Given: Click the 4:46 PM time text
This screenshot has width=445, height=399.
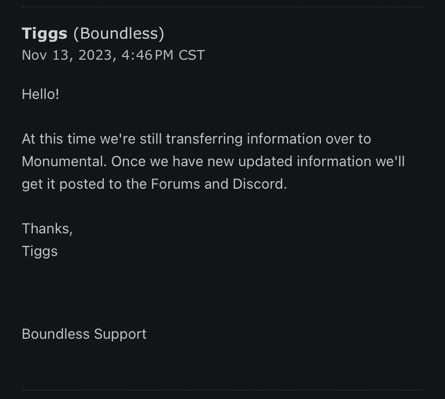Looking at the screenshot, I should pos(148,55).
